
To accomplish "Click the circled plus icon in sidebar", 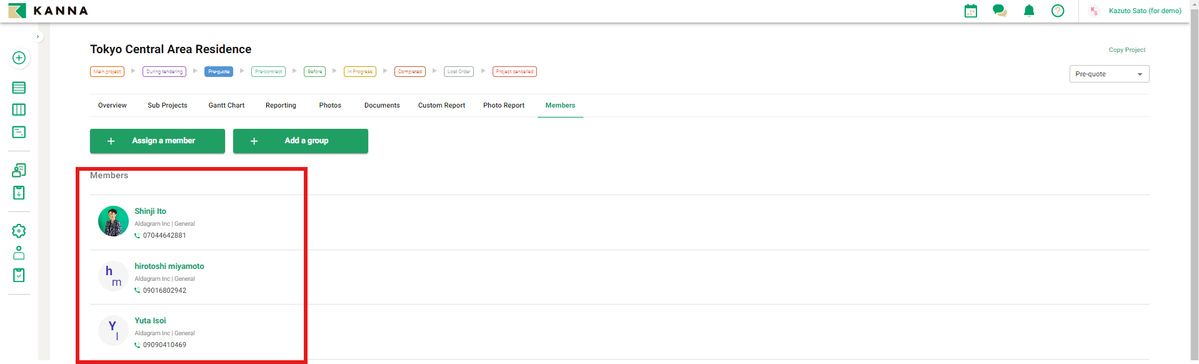I will coord(19,58).
